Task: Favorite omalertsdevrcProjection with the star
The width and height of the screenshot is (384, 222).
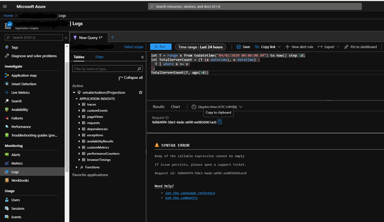Action: pyautogui.click(x=140, y=92)
